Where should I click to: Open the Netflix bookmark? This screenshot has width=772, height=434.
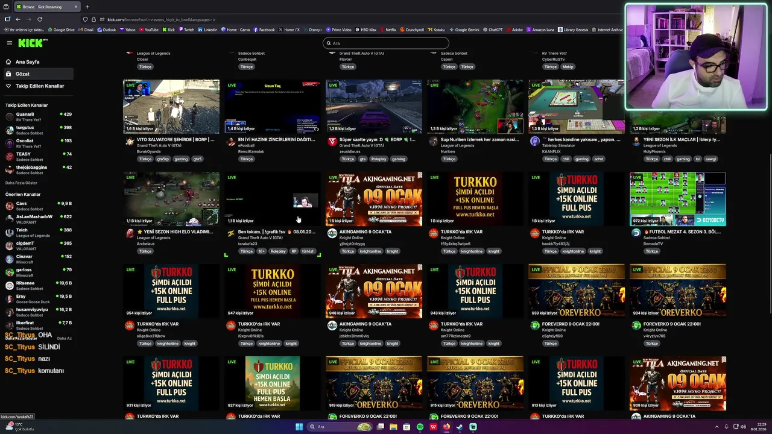click(388, 30)
